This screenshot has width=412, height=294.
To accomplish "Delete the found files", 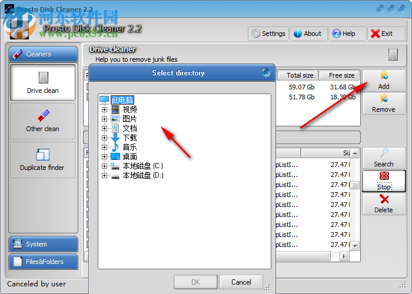I will pyautogui.click(x=384, y=204).
